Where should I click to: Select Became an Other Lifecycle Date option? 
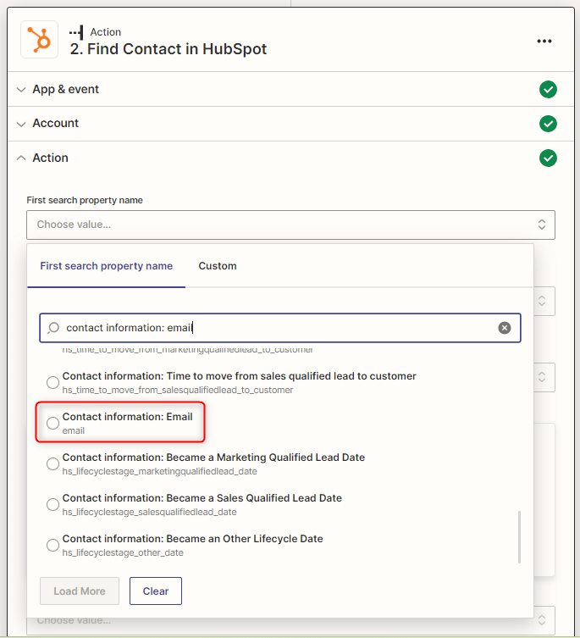pos(52,546)
